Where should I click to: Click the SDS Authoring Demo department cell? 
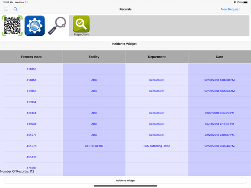tap(157, 146)
